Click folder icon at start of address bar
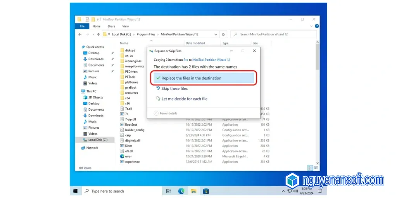The image size is (397, 198). (105, 34)
